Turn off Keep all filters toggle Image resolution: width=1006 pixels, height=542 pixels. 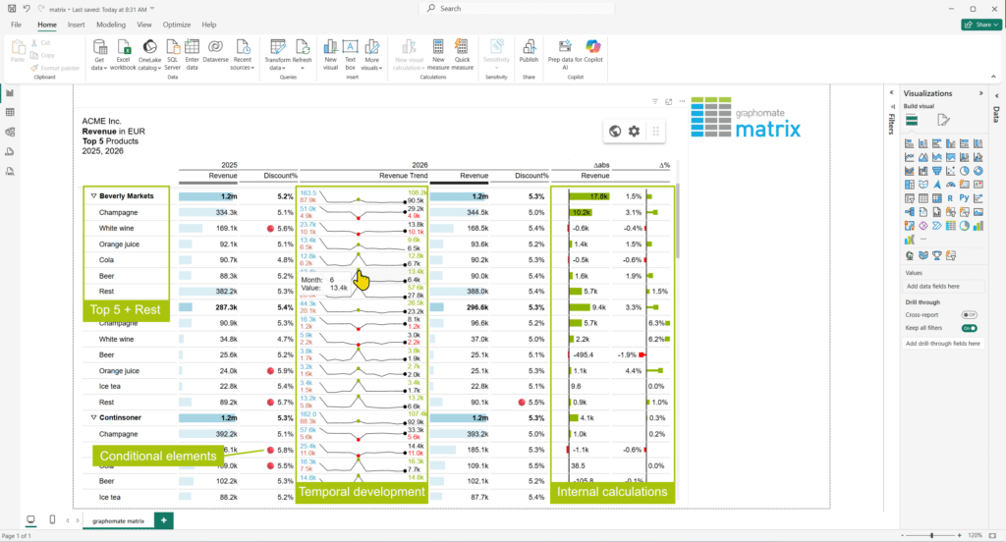pyautogui.click(x=969, y=328)
